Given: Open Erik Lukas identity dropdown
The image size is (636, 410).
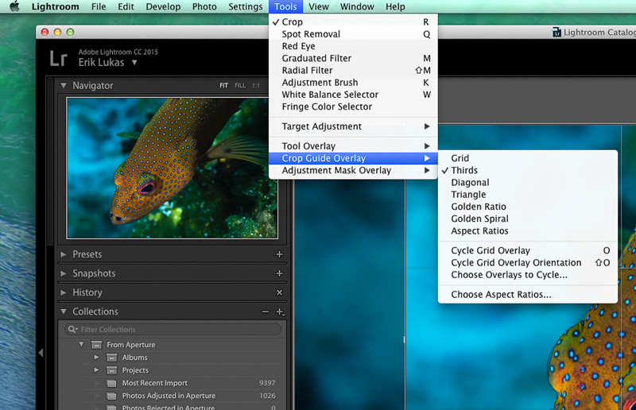Looking at the screenshot, I should [107, 62].
